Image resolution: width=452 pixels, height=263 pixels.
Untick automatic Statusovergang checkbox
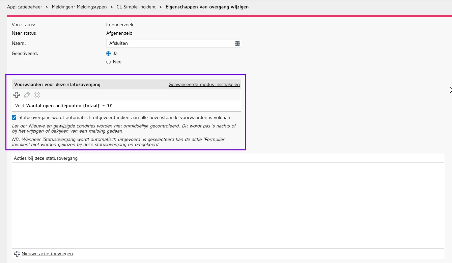click(x=14, y=118)
